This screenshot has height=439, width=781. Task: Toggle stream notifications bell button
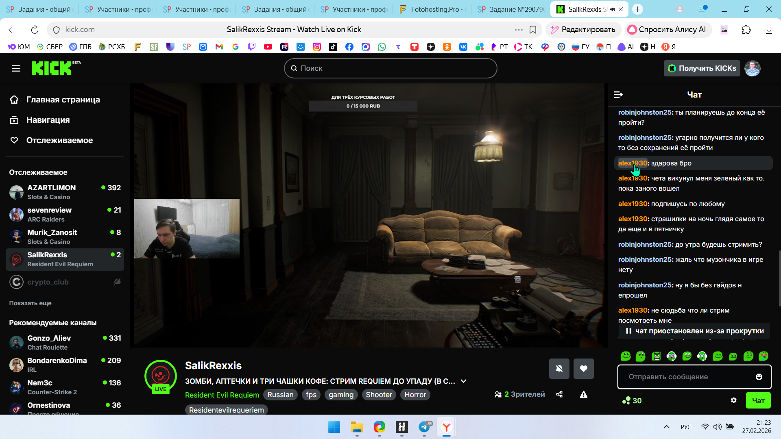tap(559, 369)
